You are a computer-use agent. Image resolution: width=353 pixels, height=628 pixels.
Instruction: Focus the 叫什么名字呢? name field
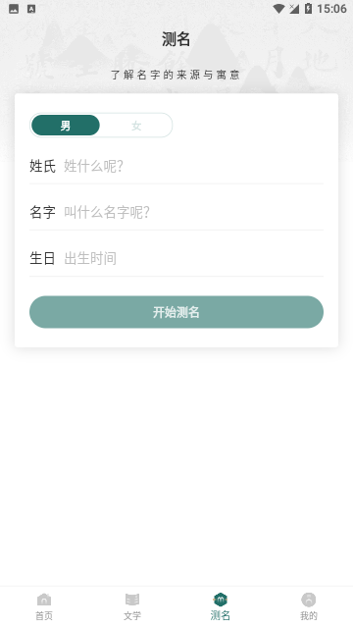(x=193, y=212)
